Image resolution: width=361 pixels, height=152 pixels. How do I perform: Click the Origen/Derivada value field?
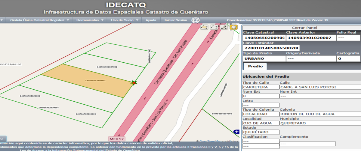[310, 58]
